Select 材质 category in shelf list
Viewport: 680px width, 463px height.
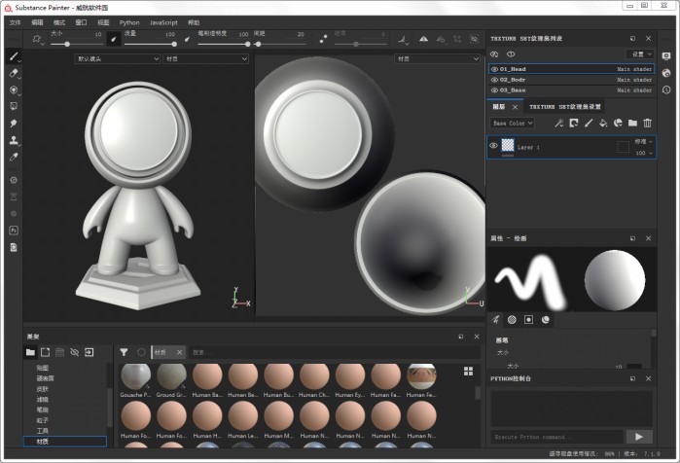(65, 442)
